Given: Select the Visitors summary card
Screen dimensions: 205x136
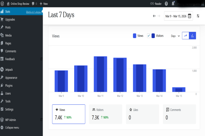Looking at the screenshot, I should coord(105,114).
